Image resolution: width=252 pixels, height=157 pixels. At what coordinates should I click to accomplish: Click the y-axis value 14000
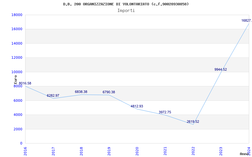pos(17,43)
